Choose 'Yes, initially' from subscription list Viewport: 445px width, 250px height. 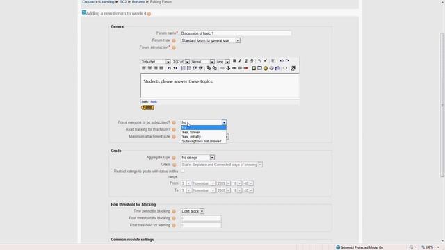(204, 137)
